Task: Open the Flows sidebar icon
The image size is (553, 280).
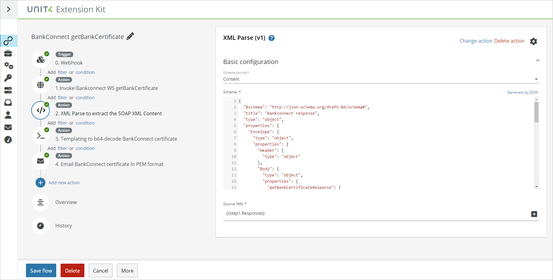Action: click(x=8, y=41)
